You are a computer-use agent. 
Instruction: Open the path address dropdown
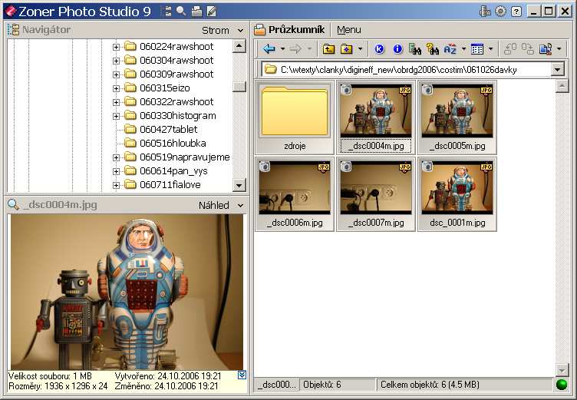click(558, 69)
